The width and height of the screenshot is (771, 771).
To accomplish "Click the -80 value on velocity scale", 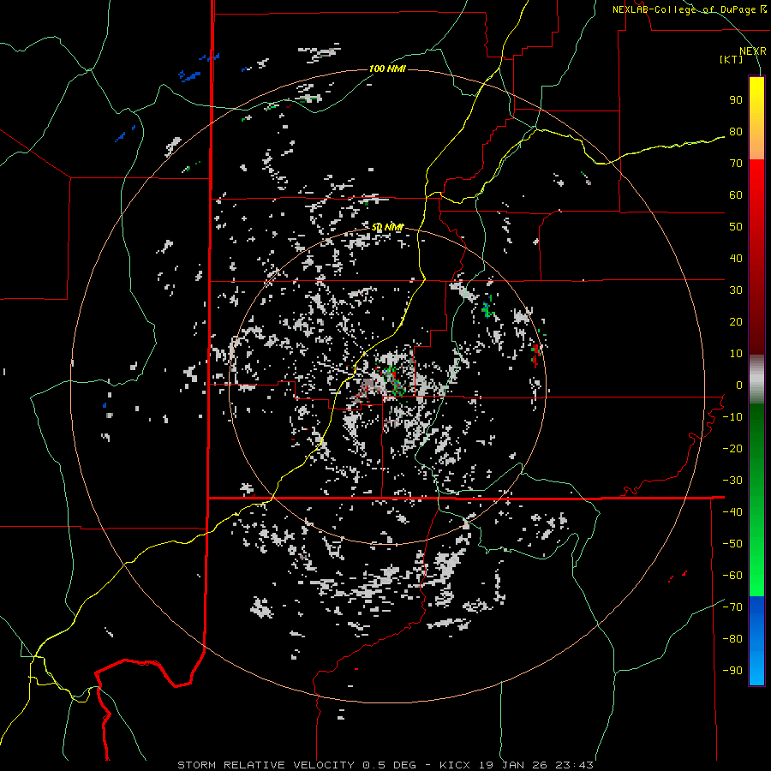I will (732, 639).
